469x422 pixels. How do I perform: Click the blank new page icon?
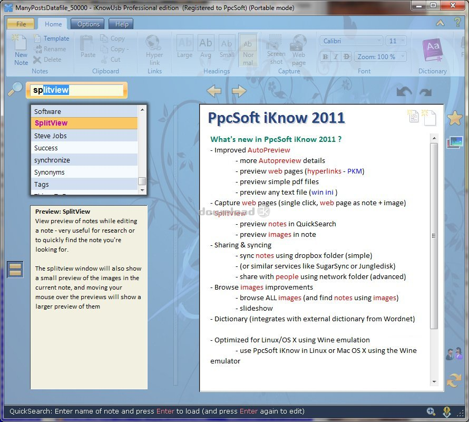click(429, 117)
